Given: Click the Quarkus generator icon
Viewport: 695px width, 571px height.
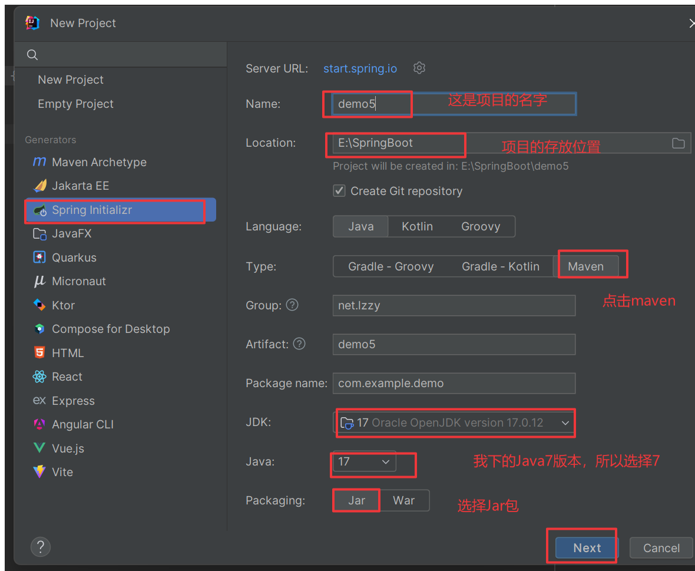Looking at the screenshot, I should click(39, 257).
